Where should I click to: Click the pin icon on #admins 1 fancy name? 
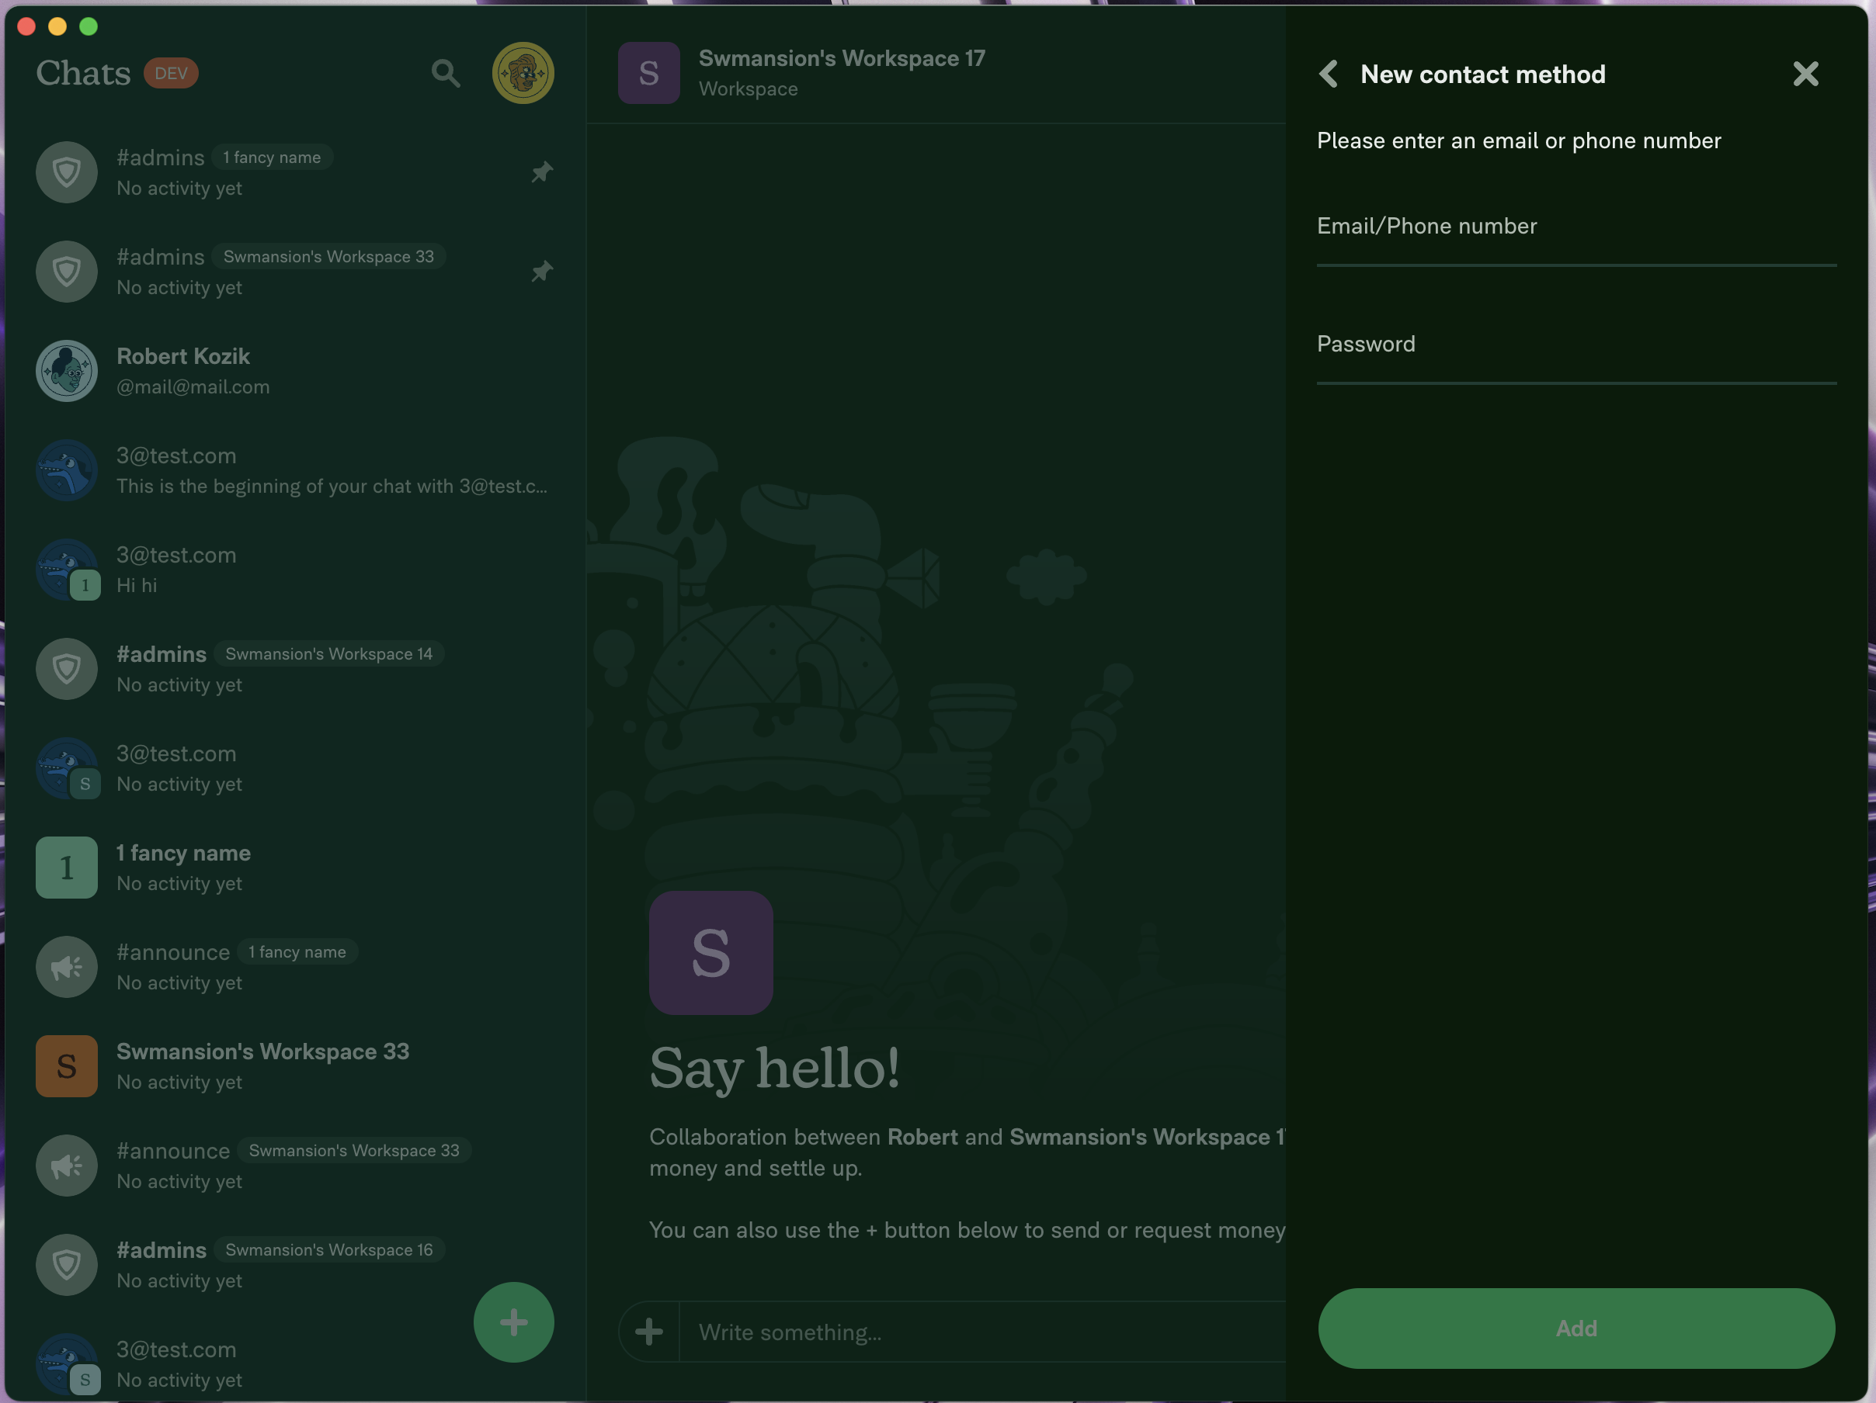point(542,172)
